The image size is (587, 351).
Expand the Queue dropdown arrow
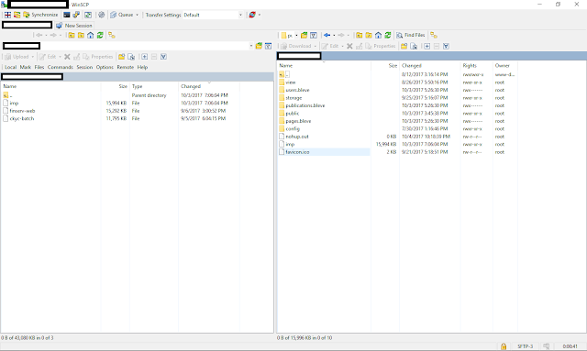point(137,15)
